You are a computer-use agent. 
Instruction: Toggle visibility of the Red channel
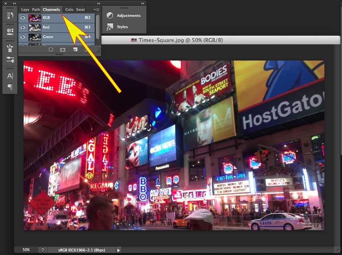tap(23, 27)
